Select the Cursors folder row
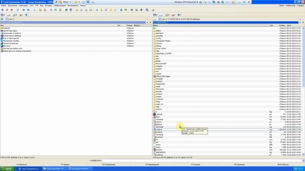305x171 pixels. [x=227, y=43]
